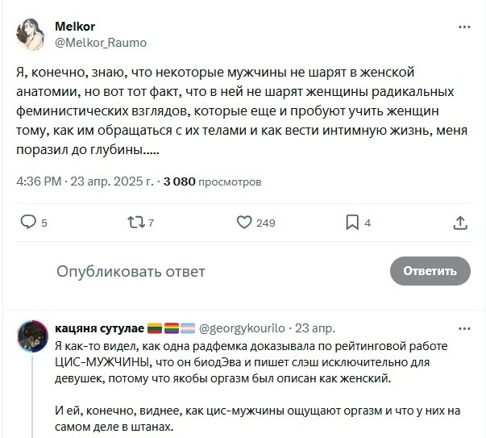Click the Melkor display name
This screenshot has width=486, height=438.
click(75, 27)
